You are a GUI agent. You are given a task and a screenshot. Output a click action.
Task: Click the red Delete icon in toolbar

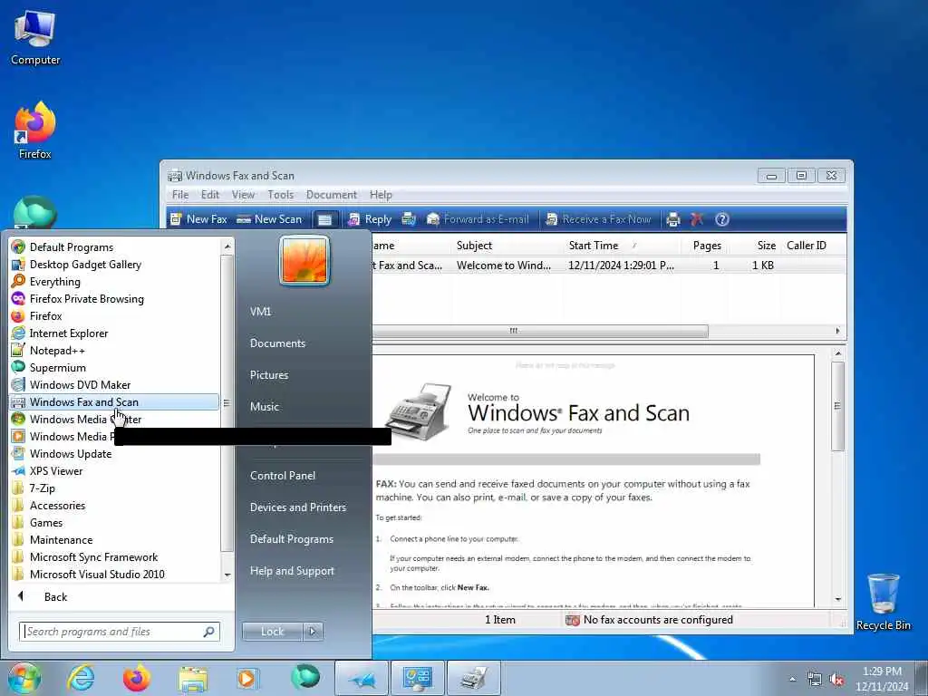[x=697, y=219]
